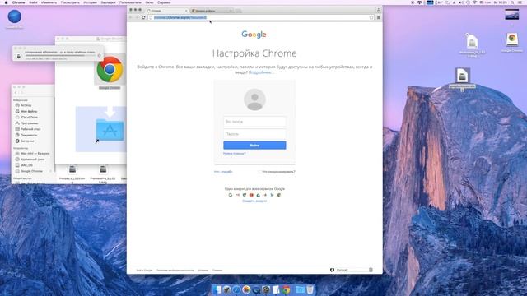Select AirDrop in Finder sidebar

tap(26, 105)
